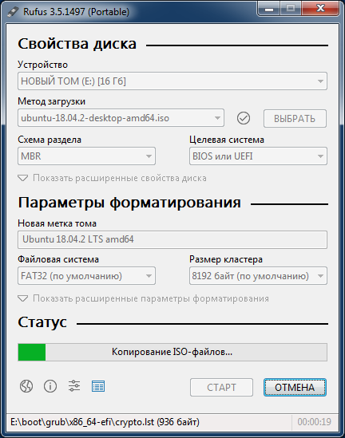Open the Целевая система dropdown

pos(258,156)
